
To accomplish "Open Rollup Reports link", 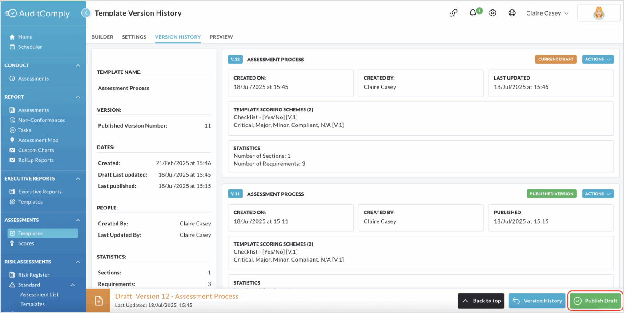I will click(36, 160).
